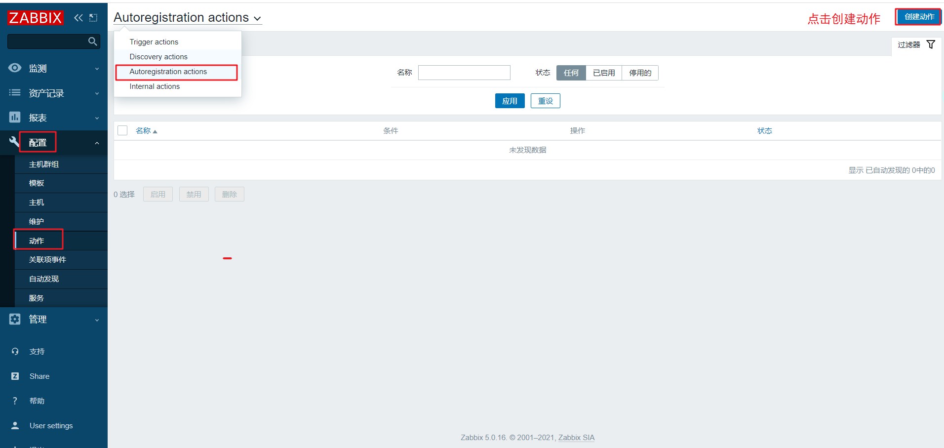944x448 pixels.
Task: Click the search magnifier icon
Action: pos(92,41)
